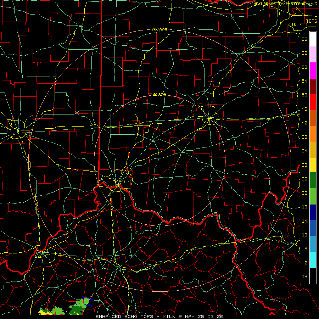
Task: Click the cyan legend swatch
Action: click(313, 260)
